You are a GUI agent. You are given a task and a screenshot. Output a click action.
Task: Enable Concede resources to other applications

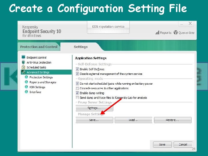pos(77,88)
